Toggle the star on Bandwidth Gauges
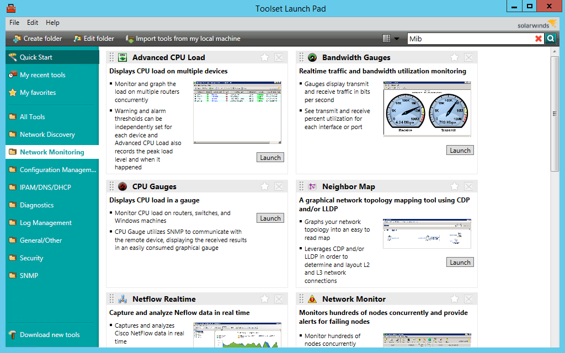Screen dimensions: 565x353 [454, 57]
